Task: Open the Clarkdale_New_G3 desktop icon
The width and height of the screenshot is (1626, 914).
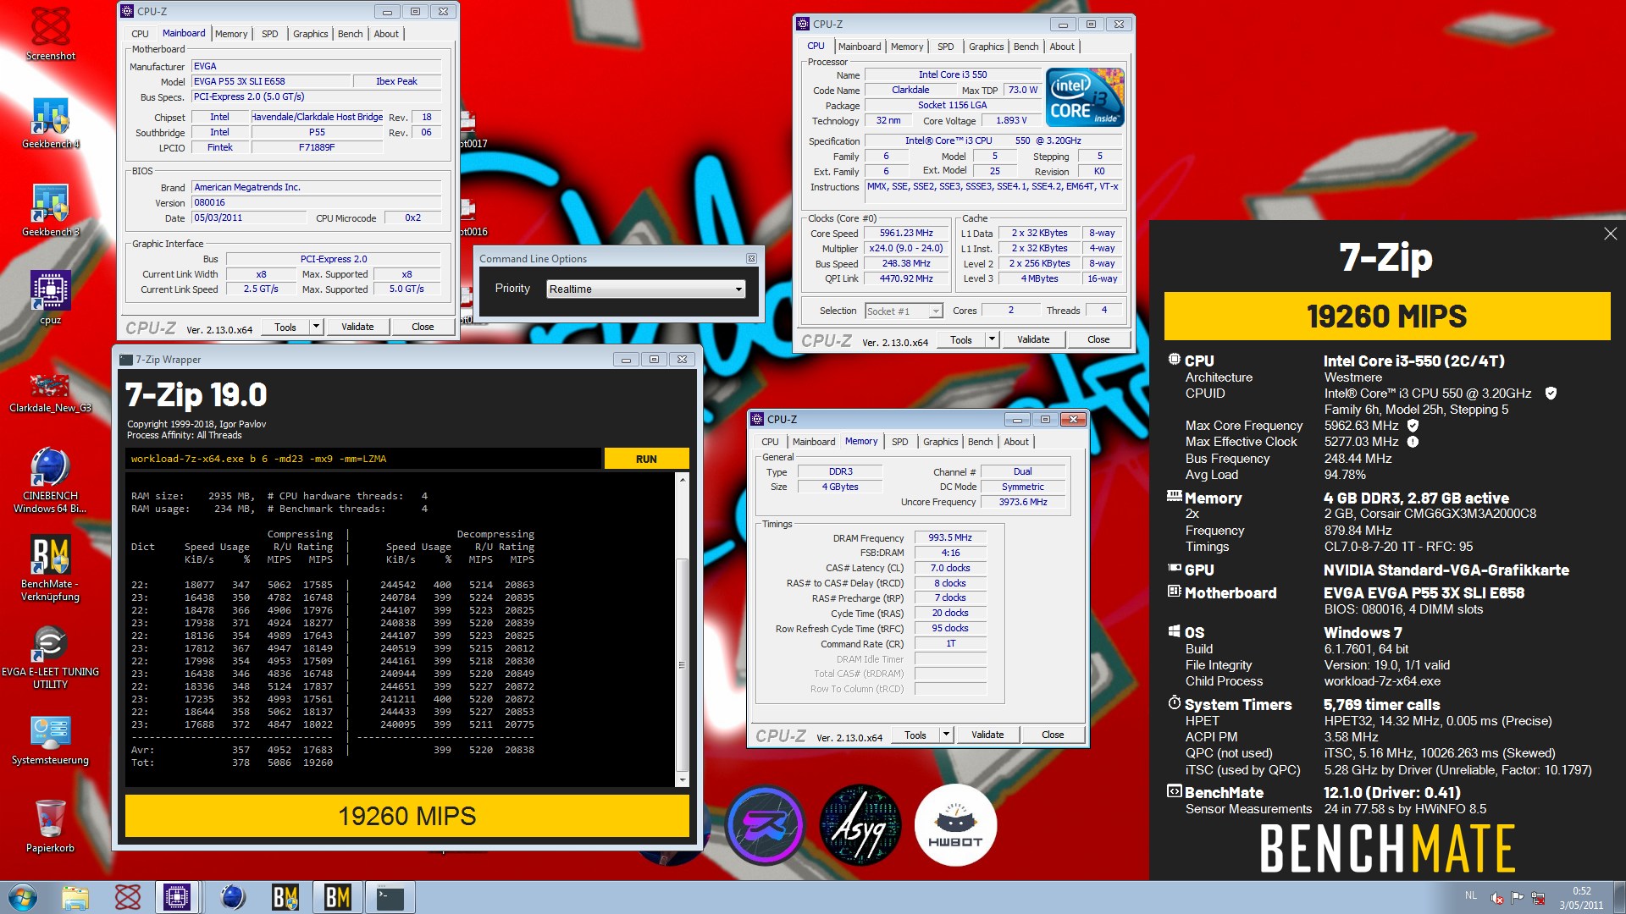Action: 50,394
